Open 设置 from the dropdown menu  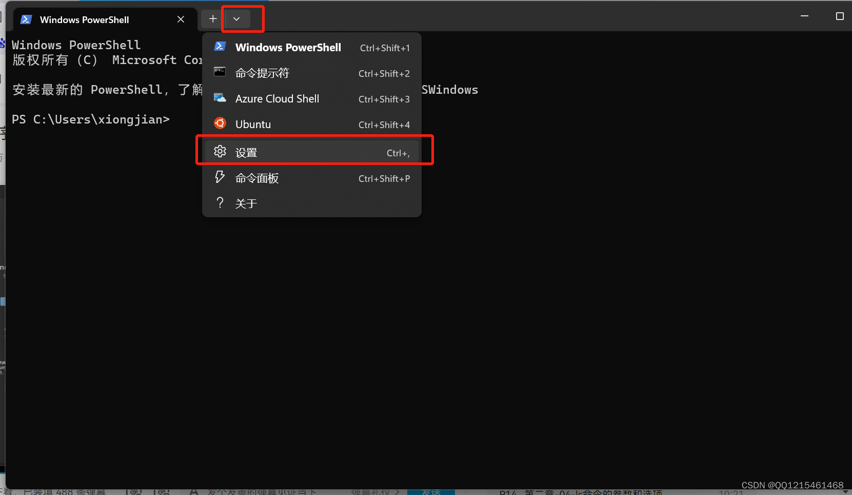[312, 153]
